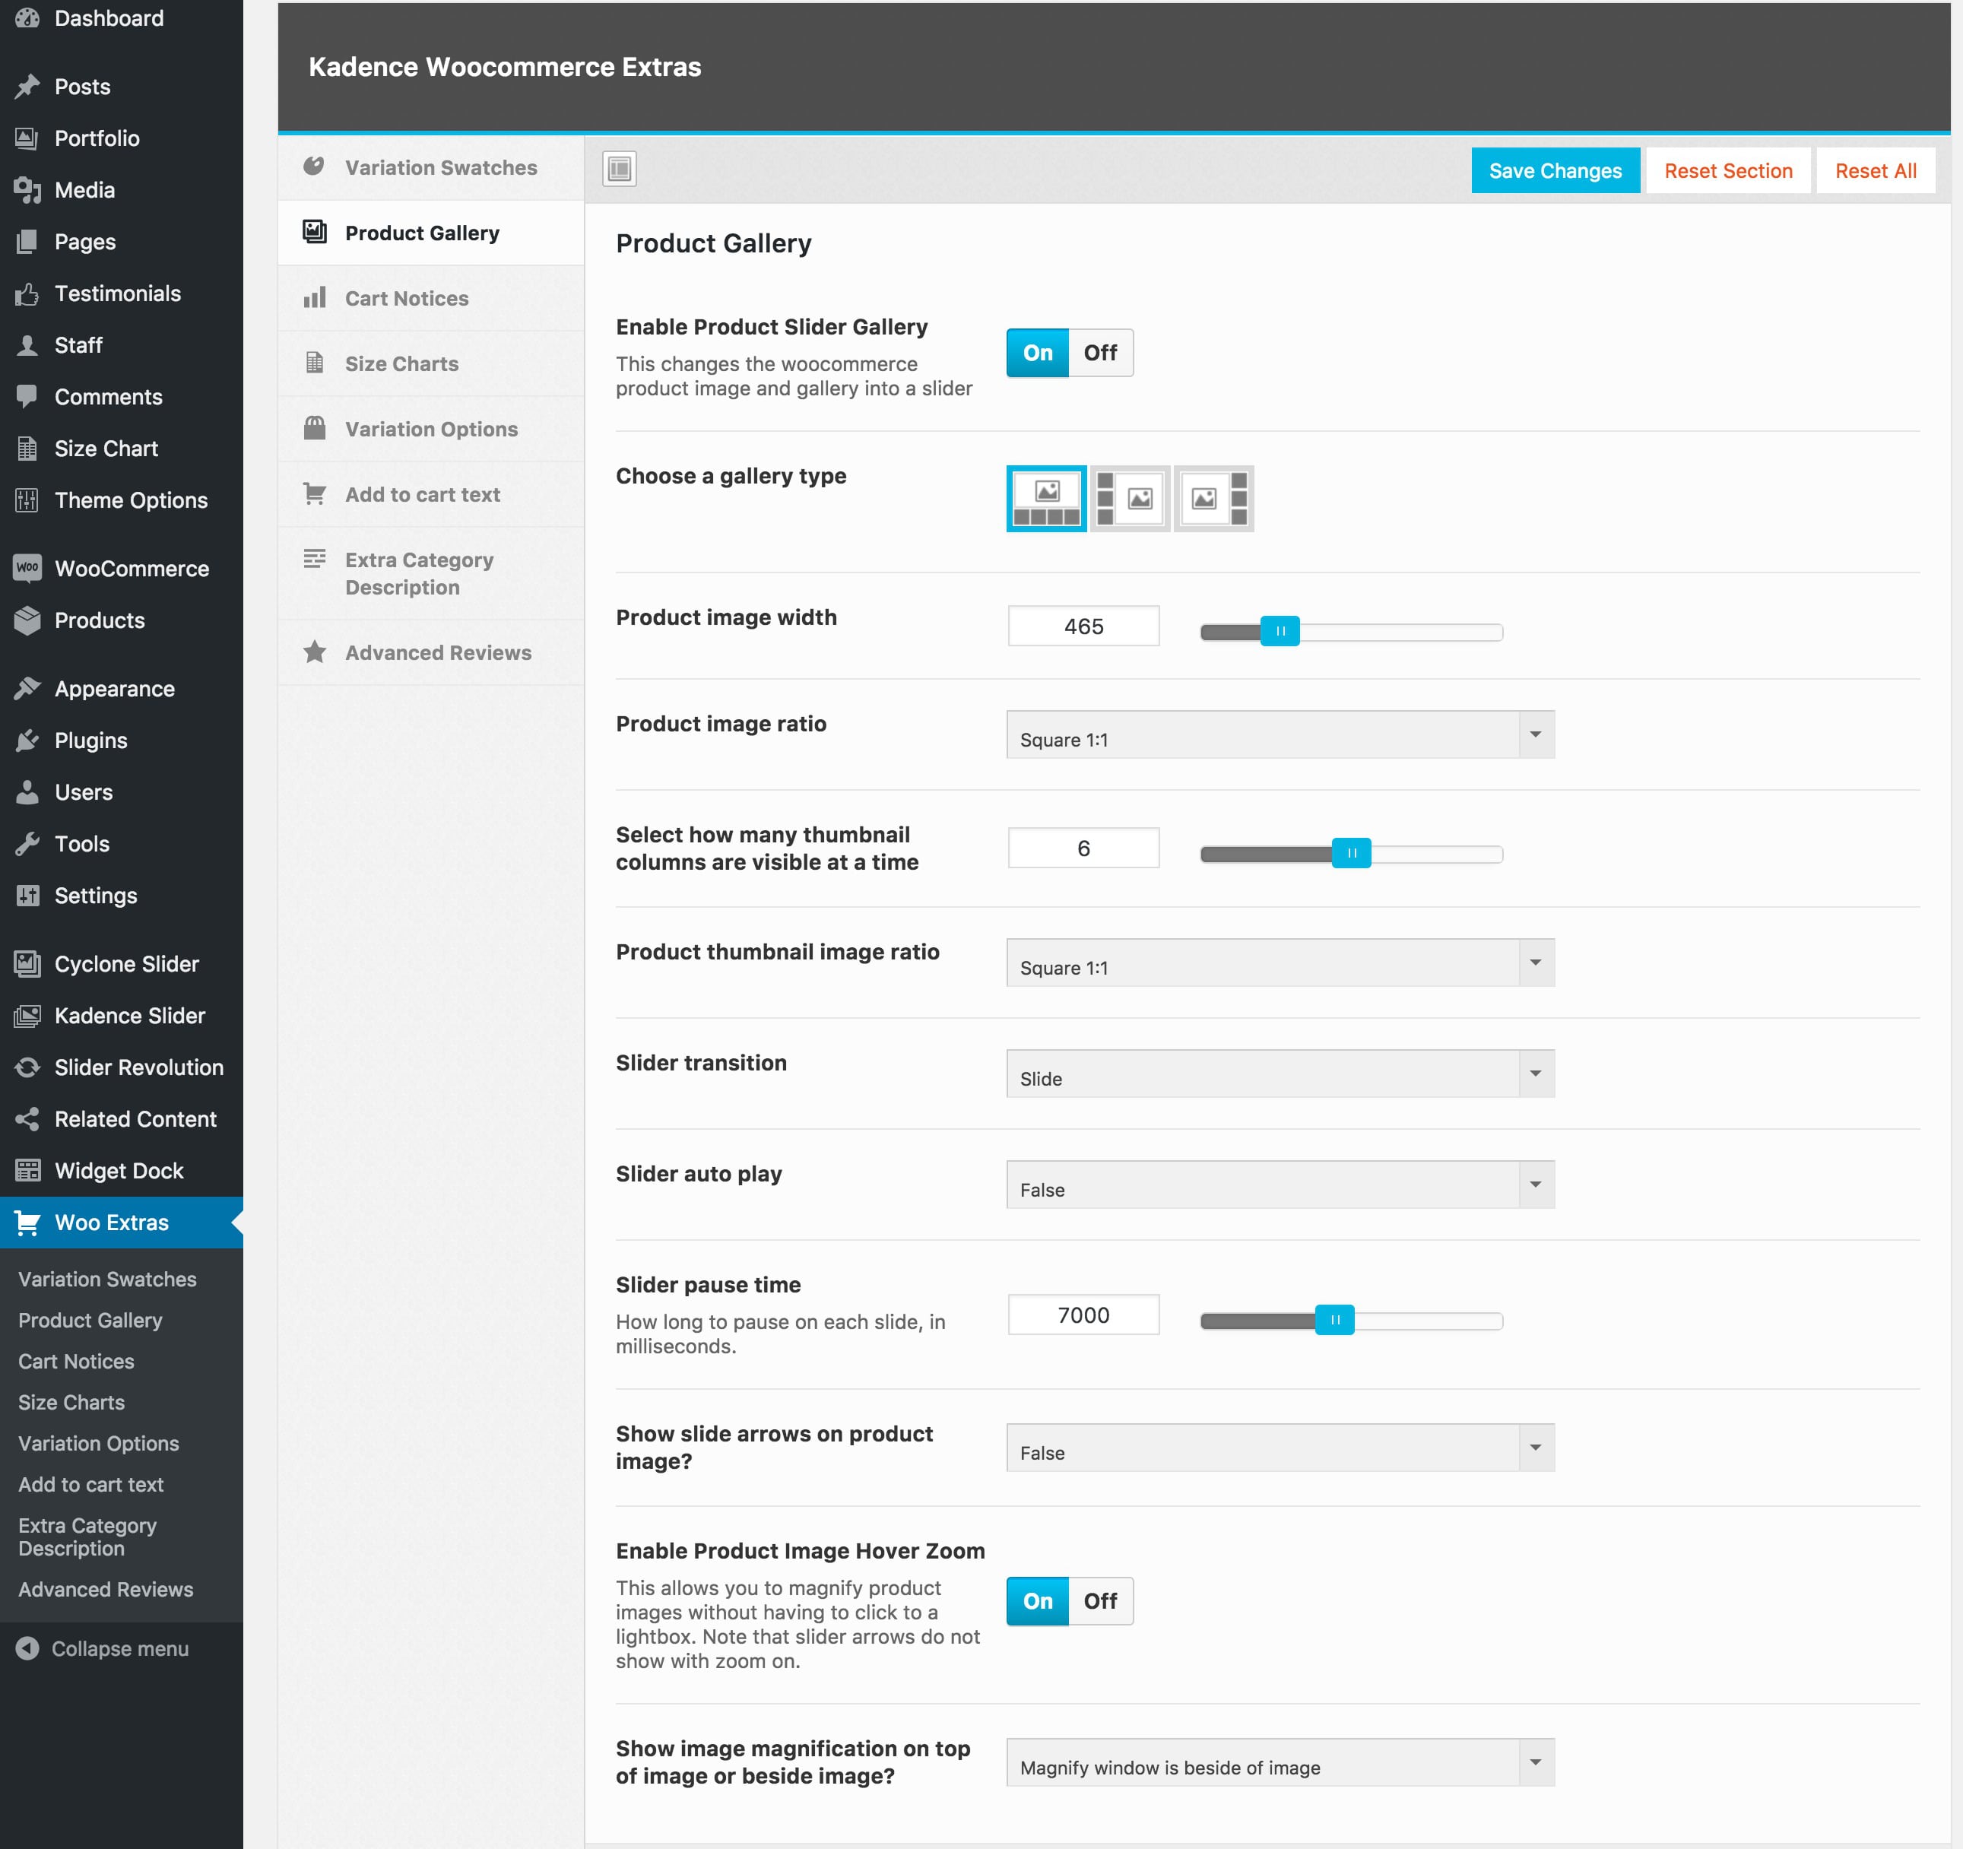Turn Off Product Image Hover Zoom

tap(1100, 1600)
